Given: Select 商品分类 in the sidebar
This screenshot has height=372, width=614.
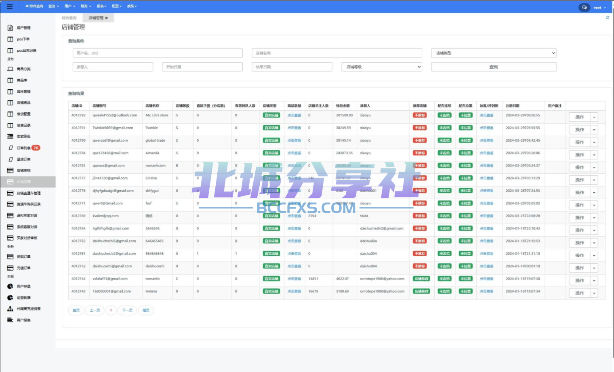Looking at the screenshot, I should pos(23,69).
